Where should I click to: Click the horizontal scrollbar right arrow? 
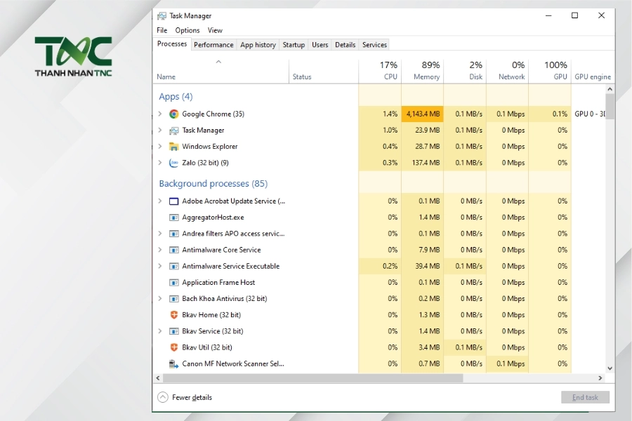click(x=600, y=378)
